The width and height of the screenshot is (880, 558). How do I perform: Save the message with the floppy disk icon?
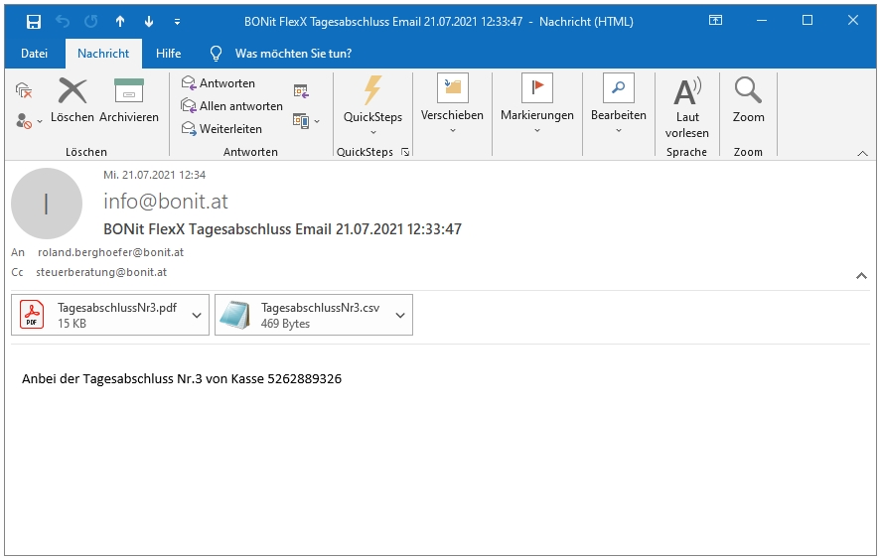tap(34, 22)
